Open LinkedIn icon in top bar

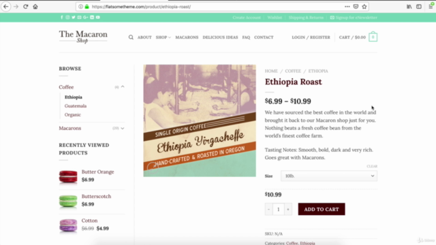(92, 17)
